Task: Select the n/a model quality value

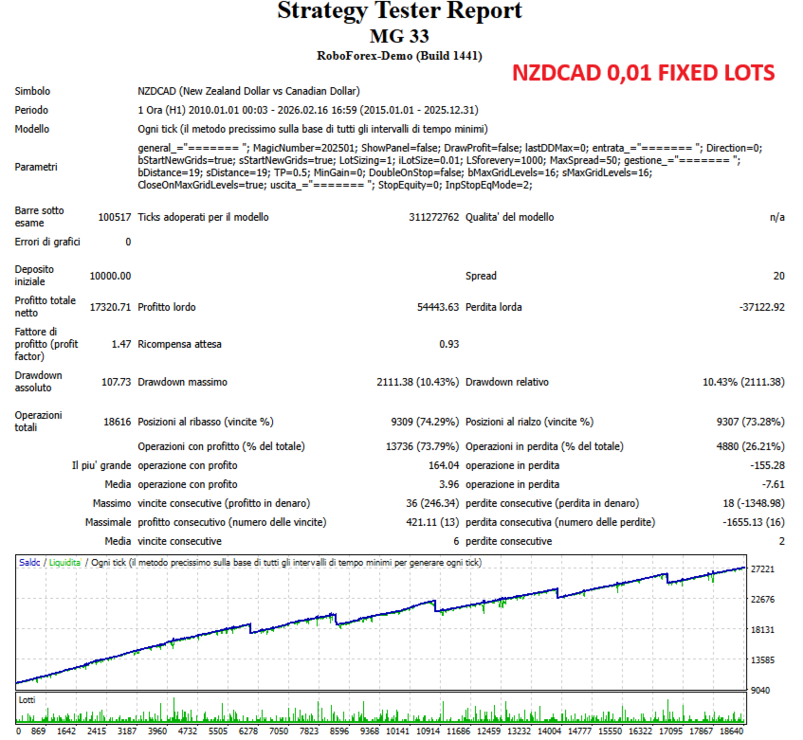Action: [x=776, y=217]
